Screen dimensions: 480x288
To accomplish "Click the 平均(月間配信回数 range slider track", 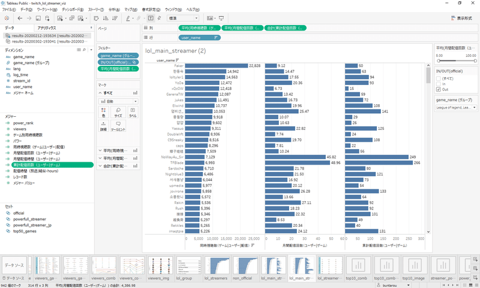I will [x=457, y=61].
